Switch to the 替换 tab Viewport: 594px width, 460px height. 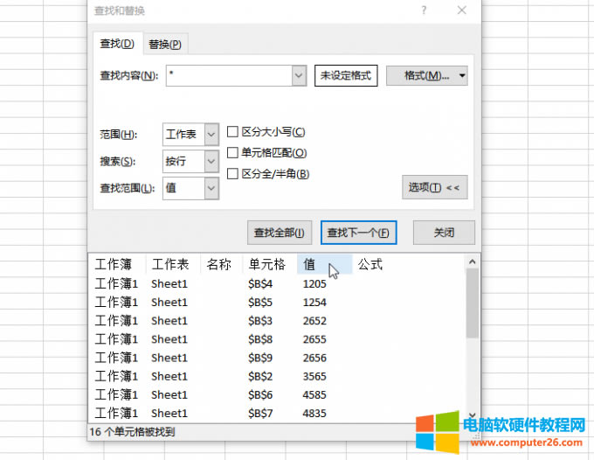point(165,44)
